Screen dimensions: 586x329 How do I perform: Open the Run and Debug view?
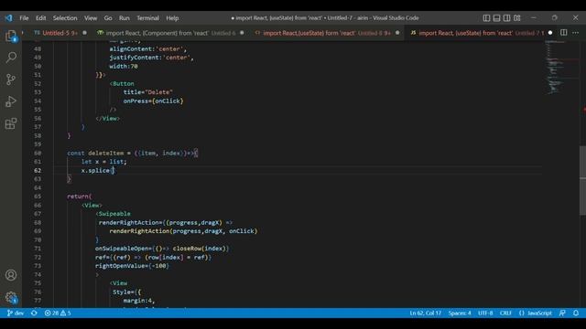(x=11, y=101)
